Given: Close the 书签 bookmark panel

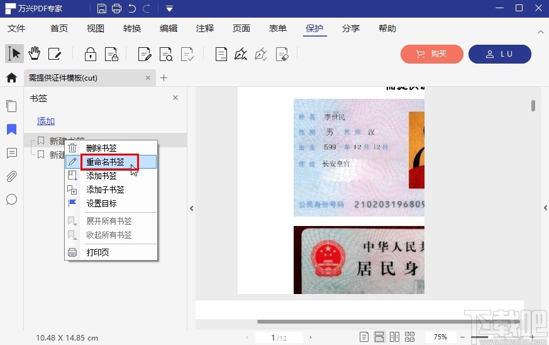Looking at the screenshot, I should [175, 98].
